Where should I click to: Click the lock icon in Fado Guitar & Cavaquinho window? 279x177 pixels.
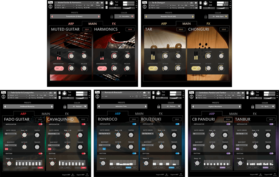coord(65,106)
